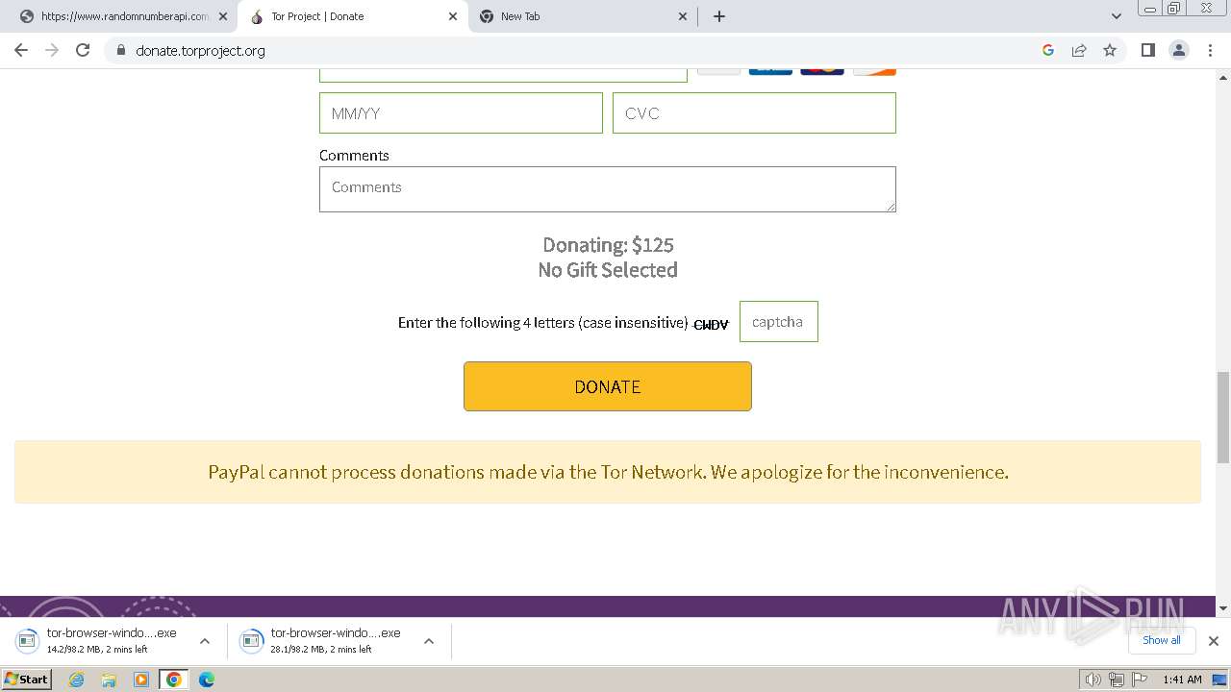Image resolution: width=1231 pixels, height=692 pixels.
Task: Share this page icon
Action: [1079, 50]
